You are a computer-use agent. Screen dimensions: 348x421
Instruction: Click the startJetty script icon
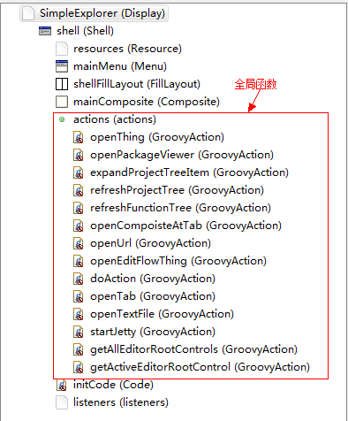point(79,332)
